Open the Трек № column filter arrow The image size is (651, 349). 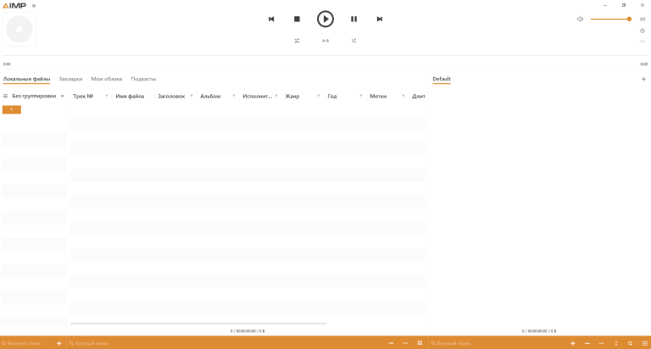click(107, 97)
